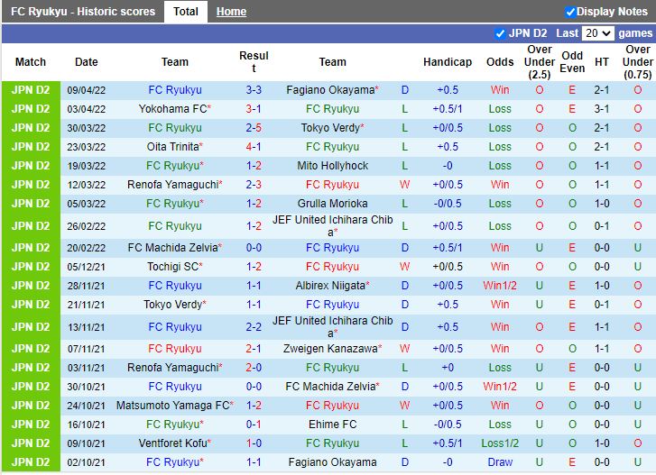Open Ehime FC team link
Screen dimensions: 656x475
point(333,424)
